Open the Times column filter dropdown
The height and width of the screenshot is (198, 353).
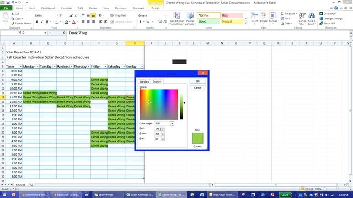pyautogui.click(x=20, y=67)
